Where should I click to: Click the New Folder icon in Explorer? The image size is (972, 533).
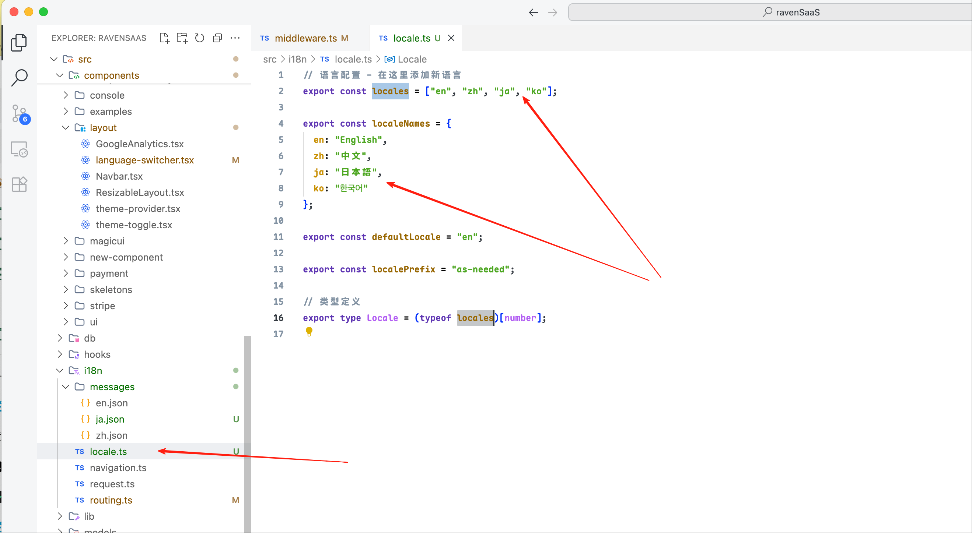point(182,38)
